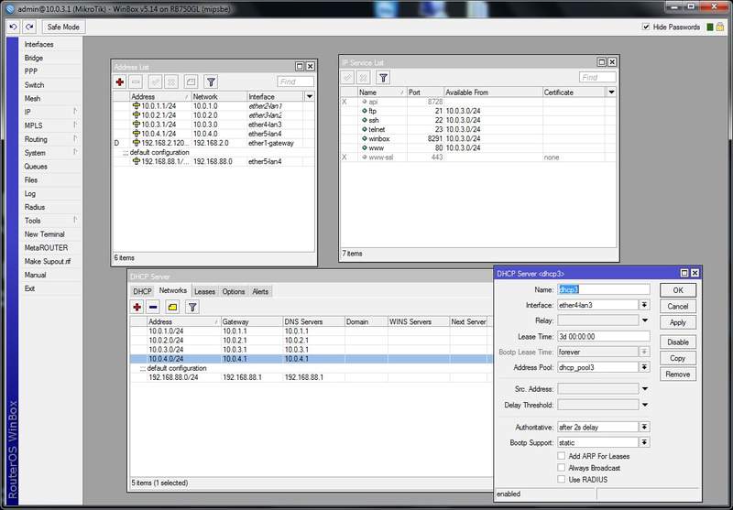Open the Bootp Support dropdown
Viewport: 733px width, 510px height.
click(x=645, y=442)
